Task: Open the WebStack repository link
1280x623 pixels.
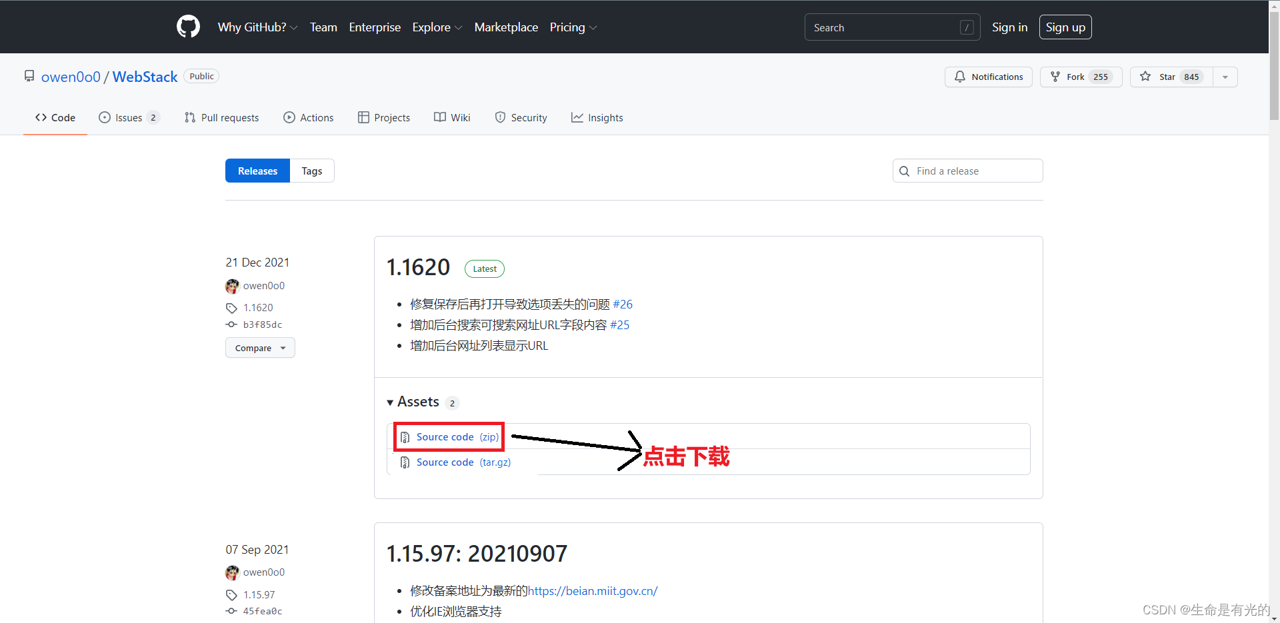Action: tap(145, 77)
